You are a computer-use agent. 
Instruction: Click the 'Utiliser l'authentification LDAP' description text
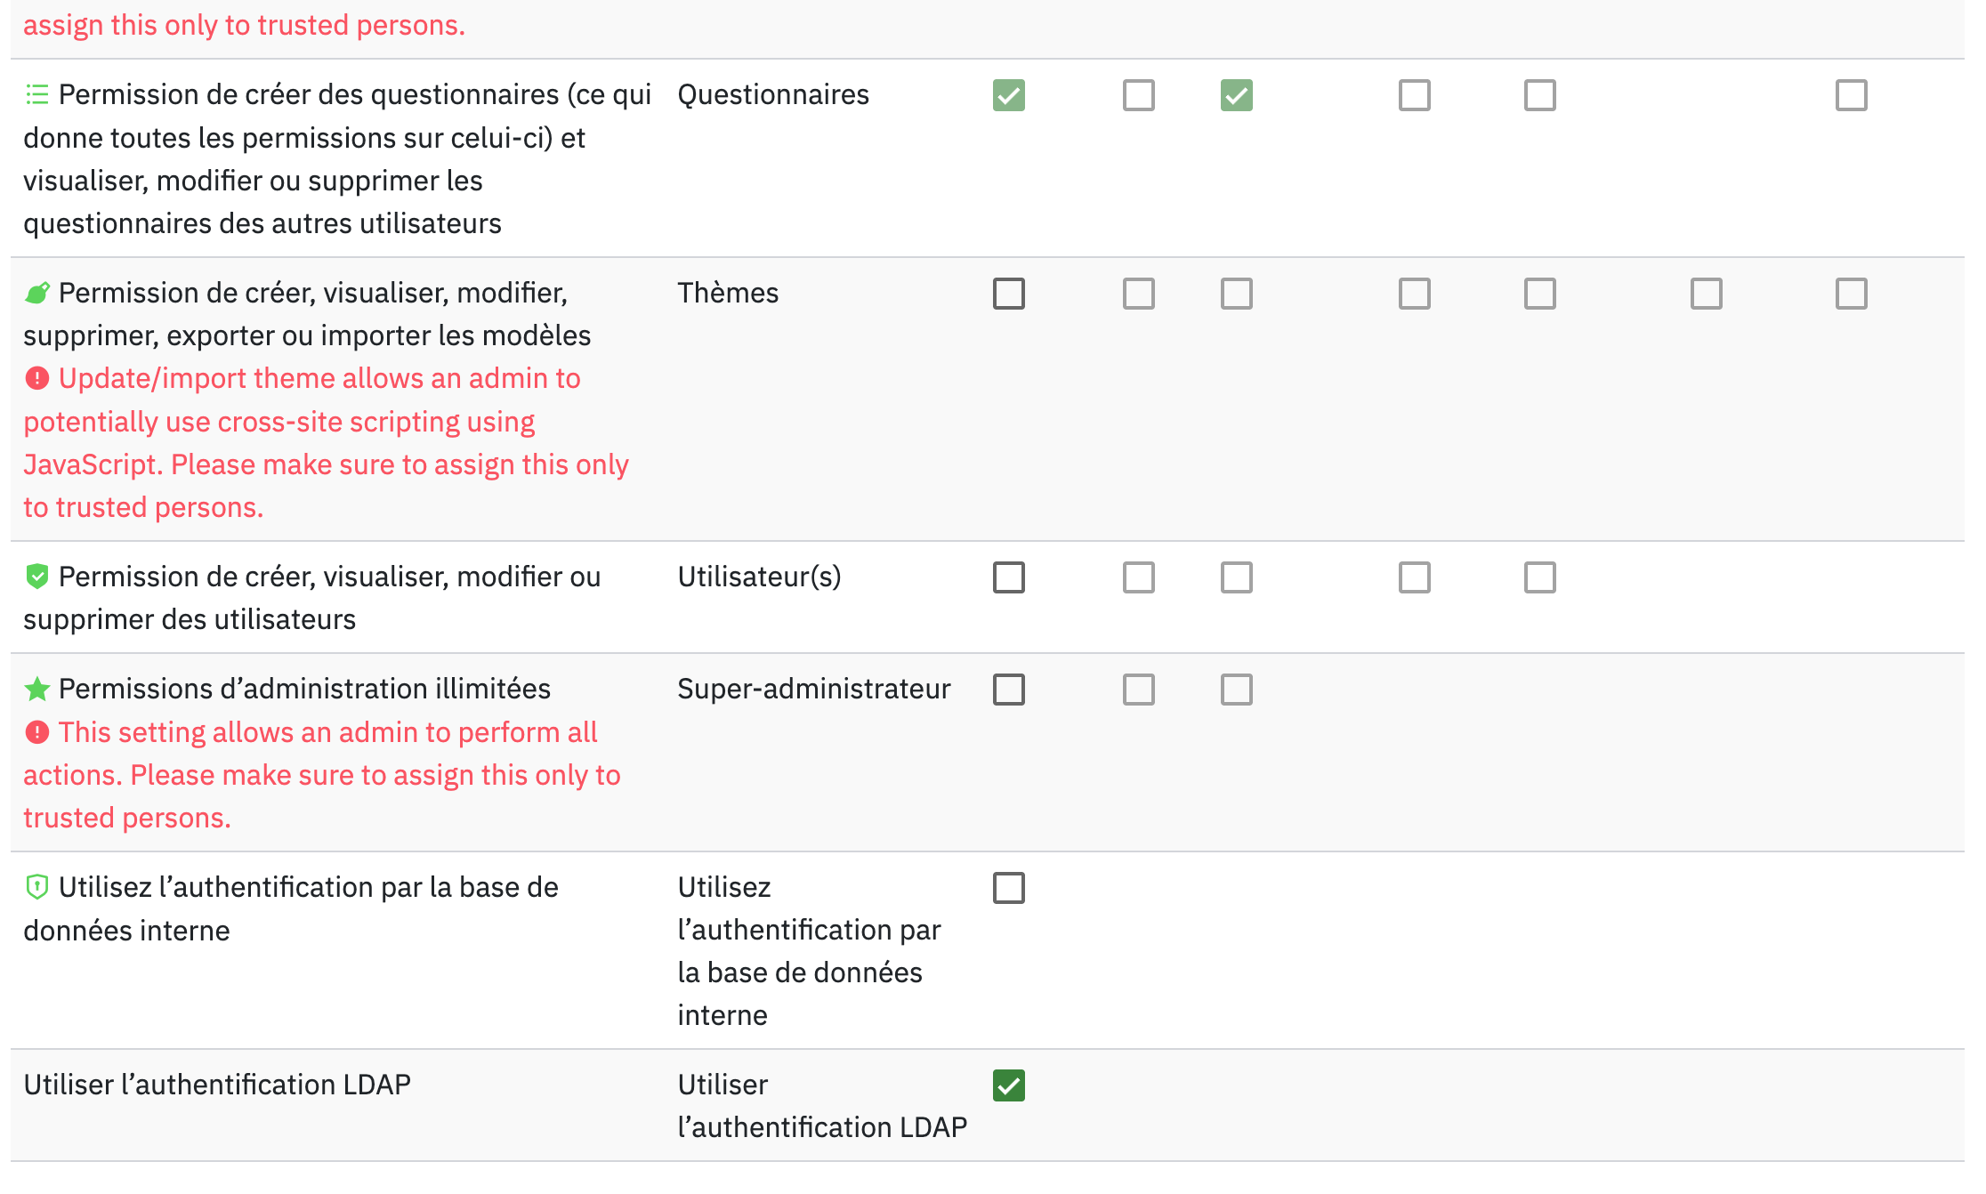tap(217, 1085)
